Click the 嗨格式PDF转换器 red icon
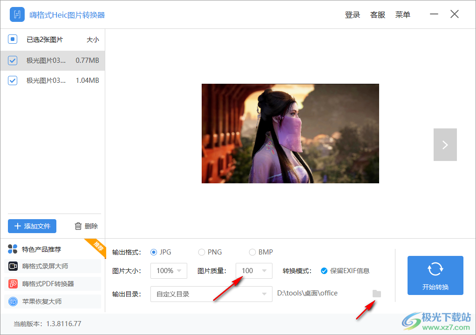The image size is (476, 335). pyautogui.click(x=13, y=284)
